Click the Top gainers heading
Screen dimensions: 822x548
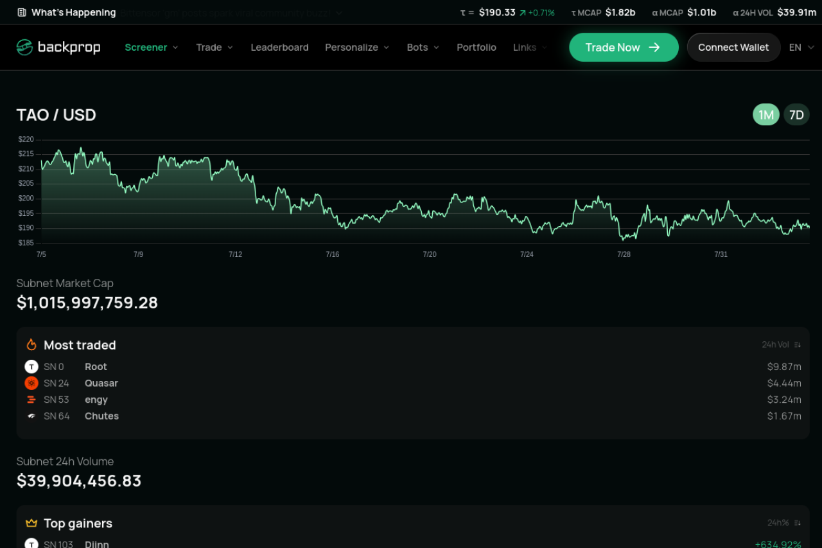point(78,523)
